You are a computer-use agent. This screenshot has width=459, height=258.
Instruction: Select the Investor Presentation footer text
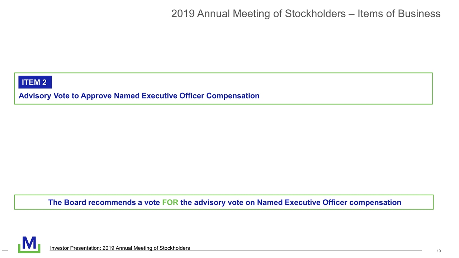tap(120, 248)
